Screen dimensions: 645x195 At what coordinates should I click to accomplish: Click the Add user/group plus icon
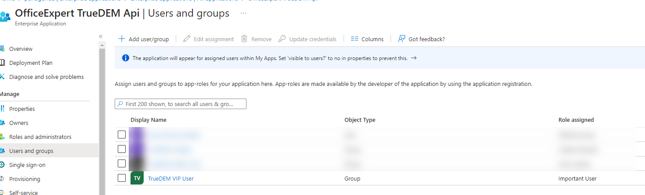(122, 39)
